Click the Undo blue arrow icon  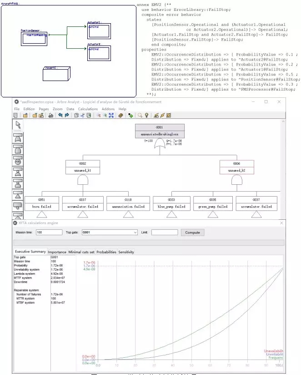point(60,116)
